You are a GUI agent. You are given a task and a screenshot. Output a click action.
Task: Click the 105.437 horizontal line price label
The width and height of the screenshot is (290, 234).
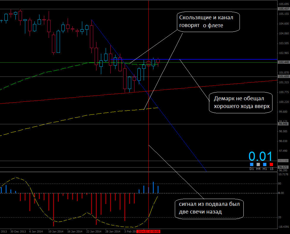point(284,9)
